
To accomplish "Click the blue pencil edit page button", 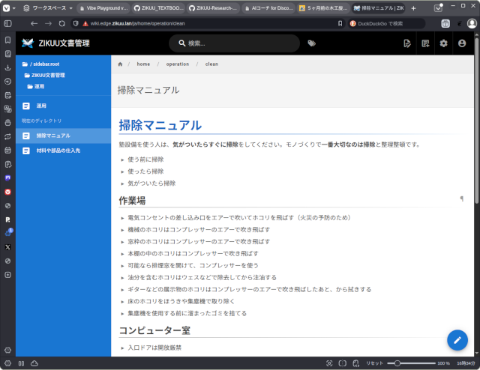I will (457, 339).
